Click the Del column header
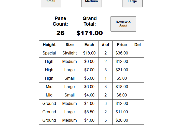 coord(137,45)
